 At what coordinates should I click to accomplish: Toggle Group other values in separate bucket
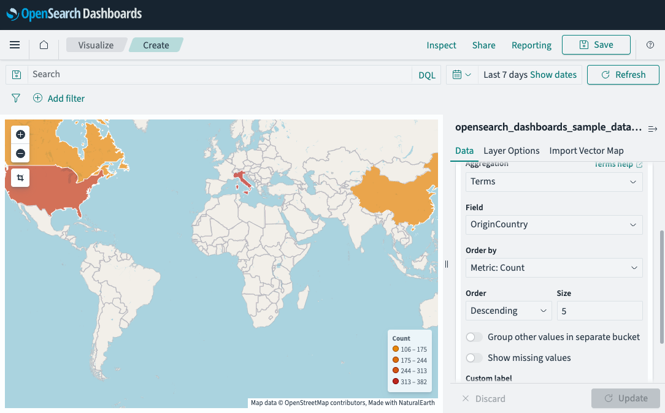(x=474, y=337)
